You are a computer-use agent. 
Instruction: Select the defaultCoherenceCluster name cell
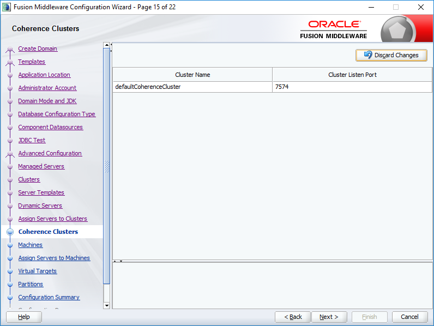pyautogui.click(x=192, y=87)
